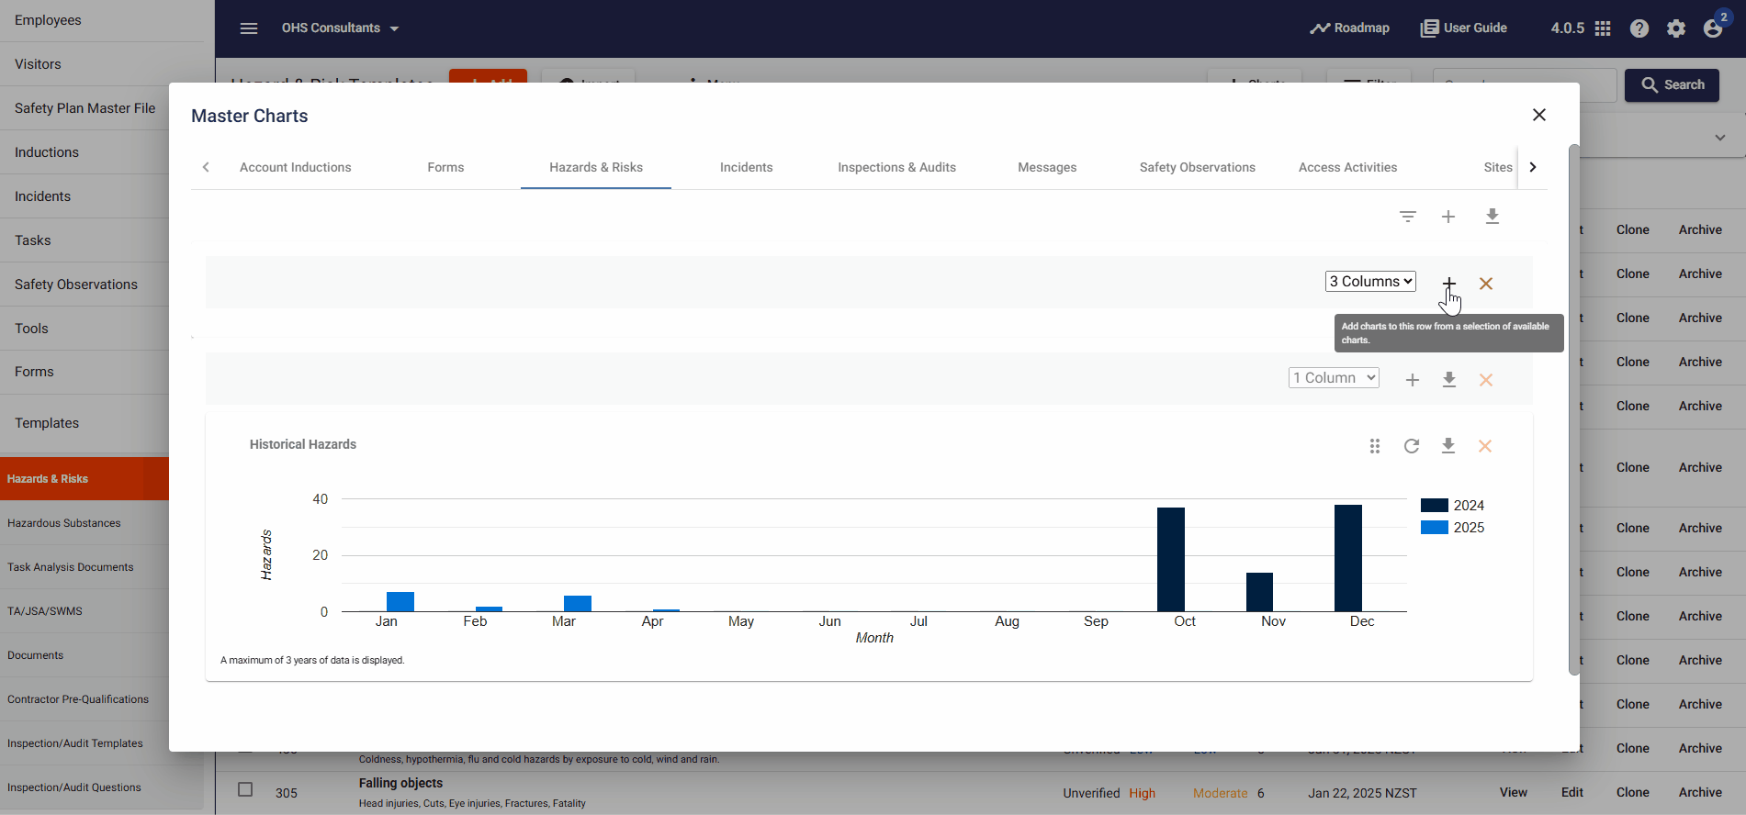Toggle 2025 series in chart legend
The image size is (1746, 815).
[x=1452, y=528]
